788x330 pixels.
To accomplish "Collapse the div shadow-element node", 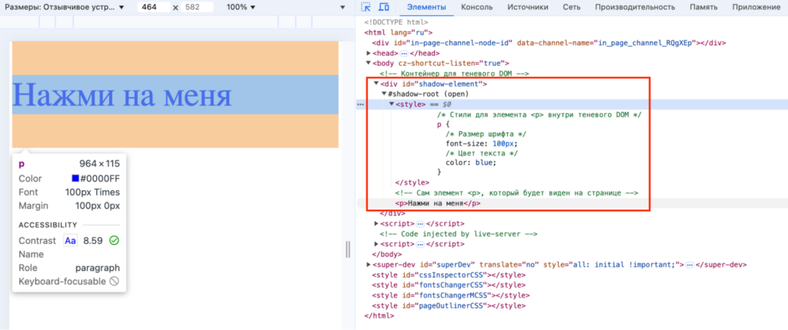I will [x=376, y=84].
